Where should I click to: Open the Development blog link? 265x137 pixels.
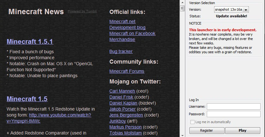(127, 27)
